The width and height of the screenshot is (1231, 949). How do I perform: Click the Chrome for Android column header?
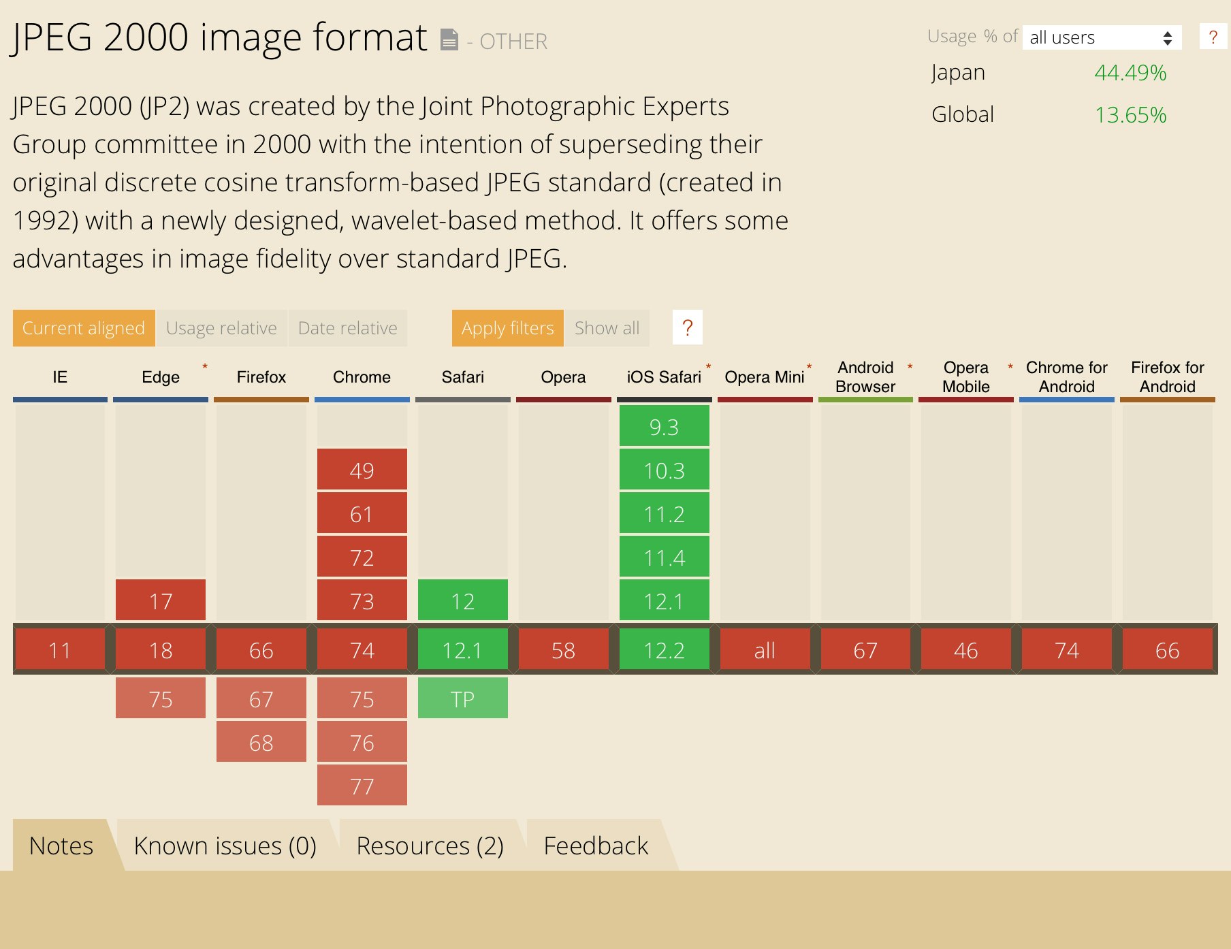1066,376
